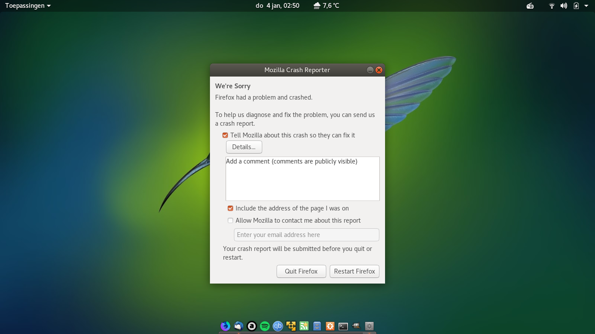The height and width of the screenshot is (334, 595).
Task: Open the Toepassingen applications menu
Action: (28, 6)
